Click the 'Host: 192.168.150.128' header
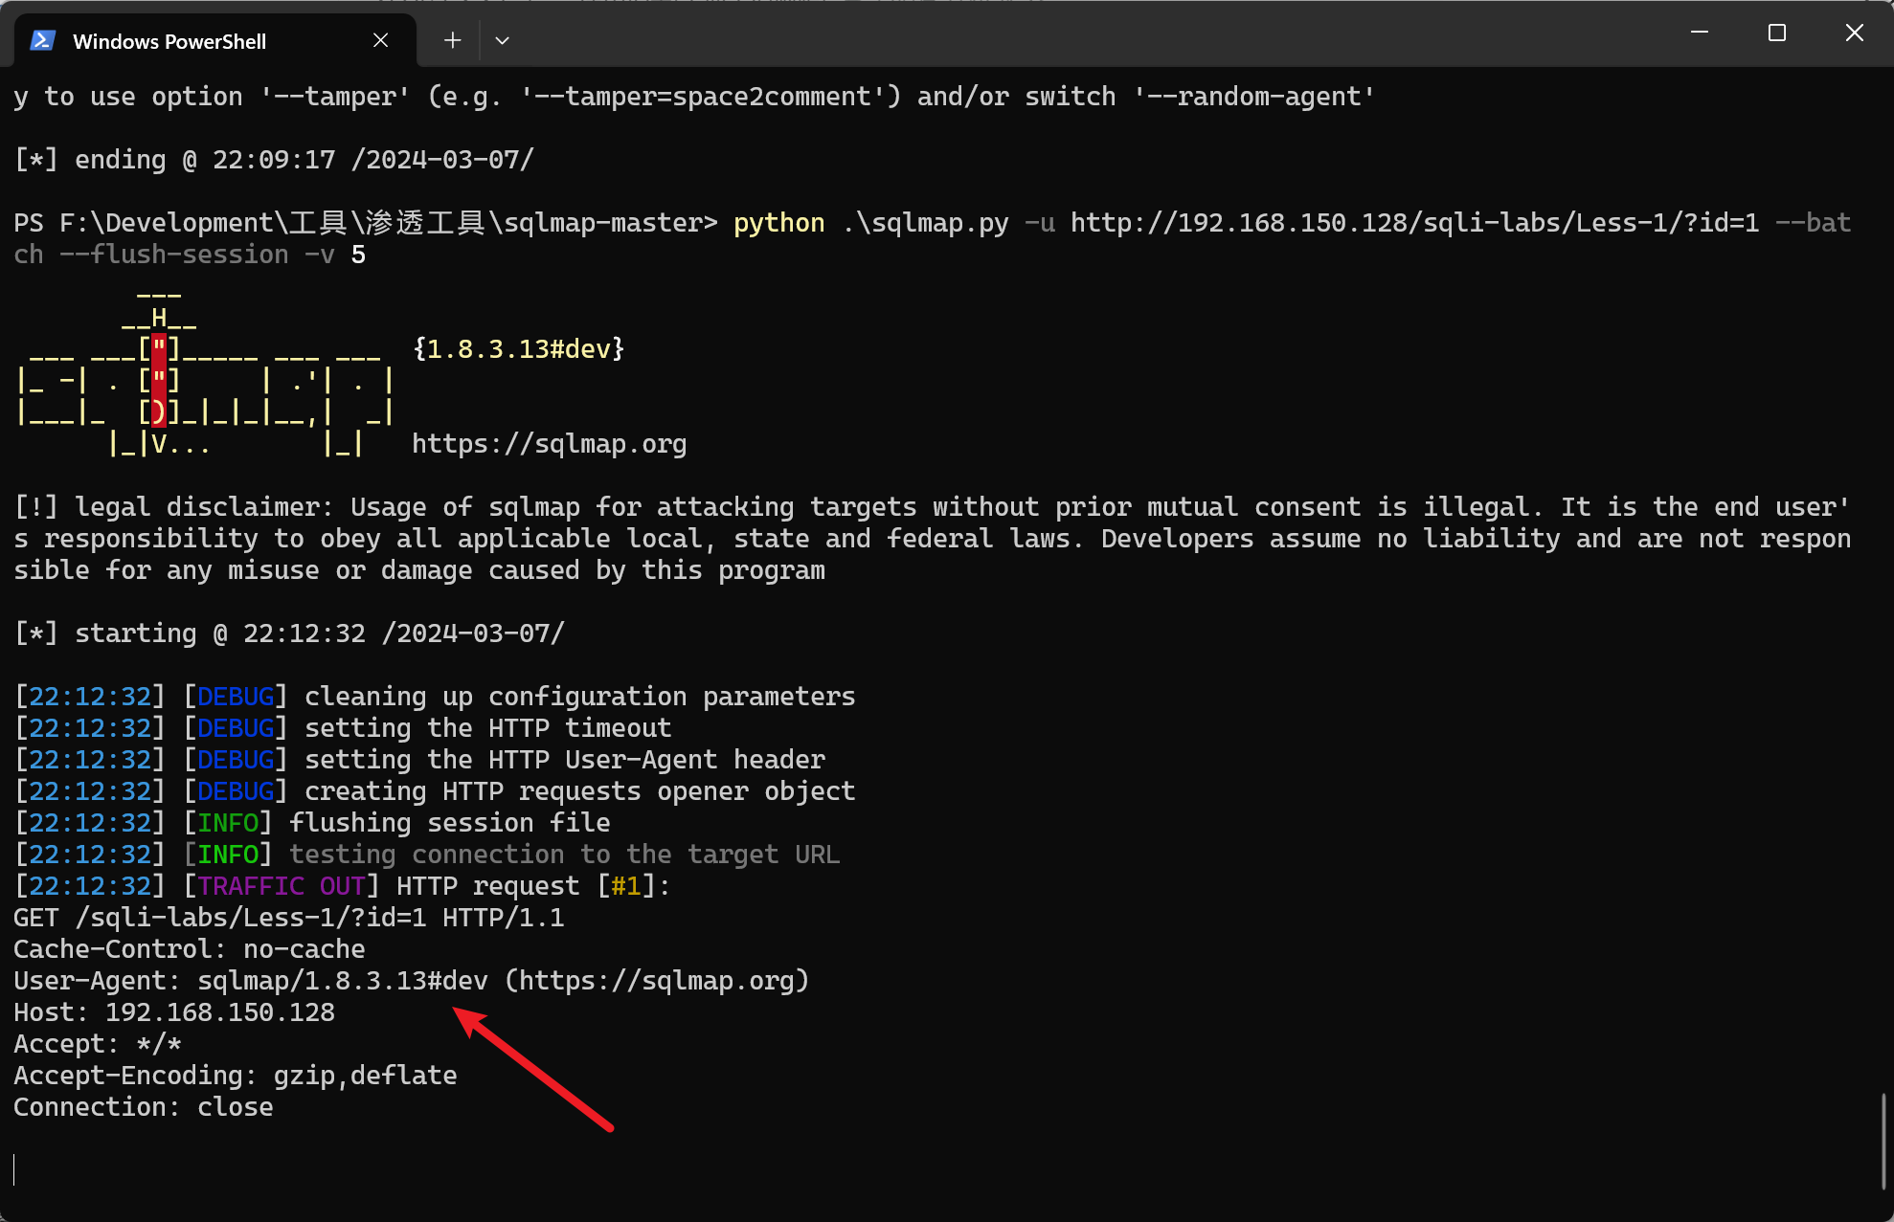Viewport: 1894px width, 1222px height. (174, 1012)
